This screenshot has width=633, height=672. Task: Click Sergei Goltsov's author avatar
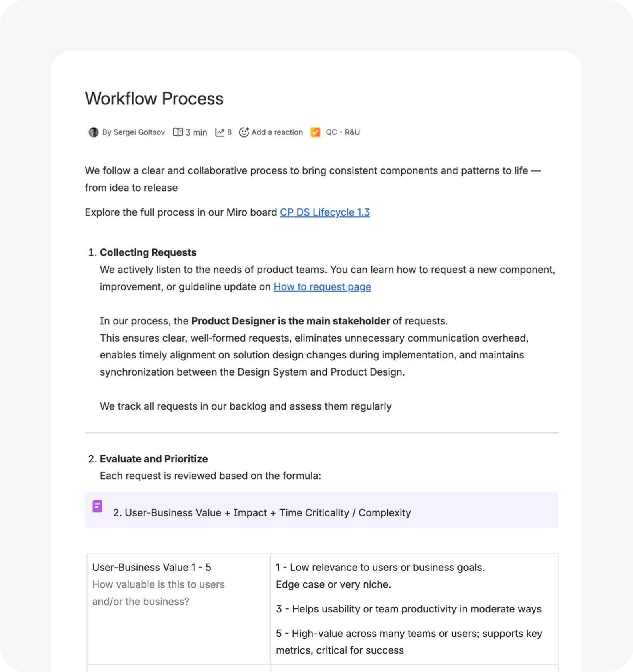point(93,132)
